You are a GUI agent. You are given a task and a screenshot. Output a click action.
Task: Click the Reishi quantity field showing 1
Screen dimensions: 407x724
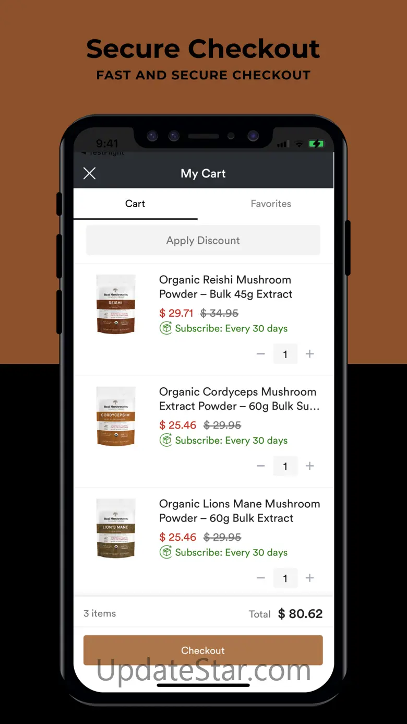(285, 354)
